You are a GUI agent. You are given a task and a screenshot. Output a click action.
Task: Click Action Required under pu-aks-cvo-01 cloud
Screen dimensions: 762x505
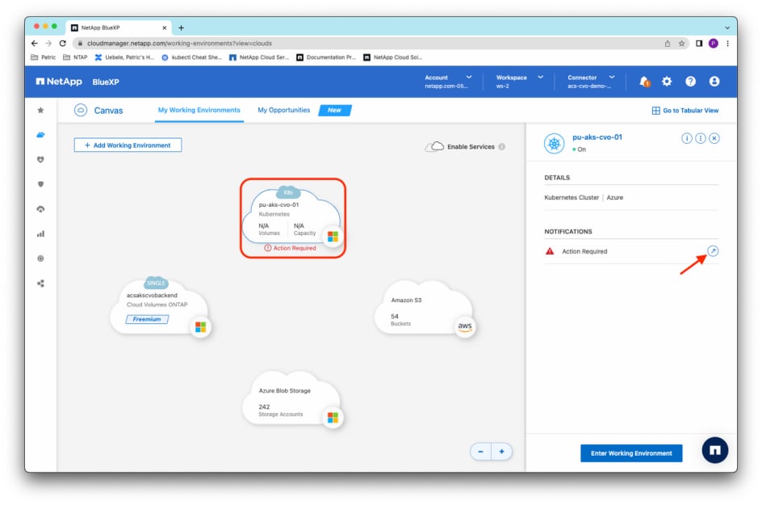pos(290,248)
